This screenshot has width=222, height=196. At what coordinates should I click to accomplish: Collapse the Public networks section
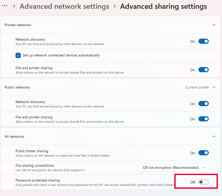214,87
